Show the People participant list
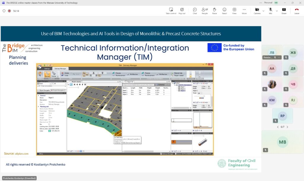 [205, 11]
